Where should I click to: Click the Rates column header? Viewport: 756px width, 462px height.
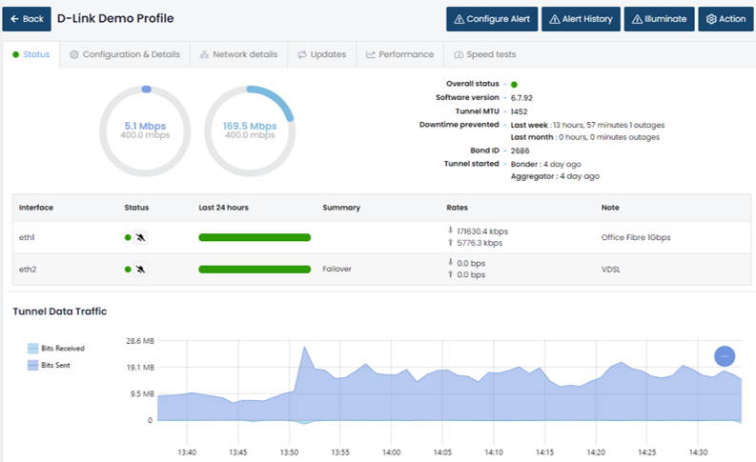(457, 207)
